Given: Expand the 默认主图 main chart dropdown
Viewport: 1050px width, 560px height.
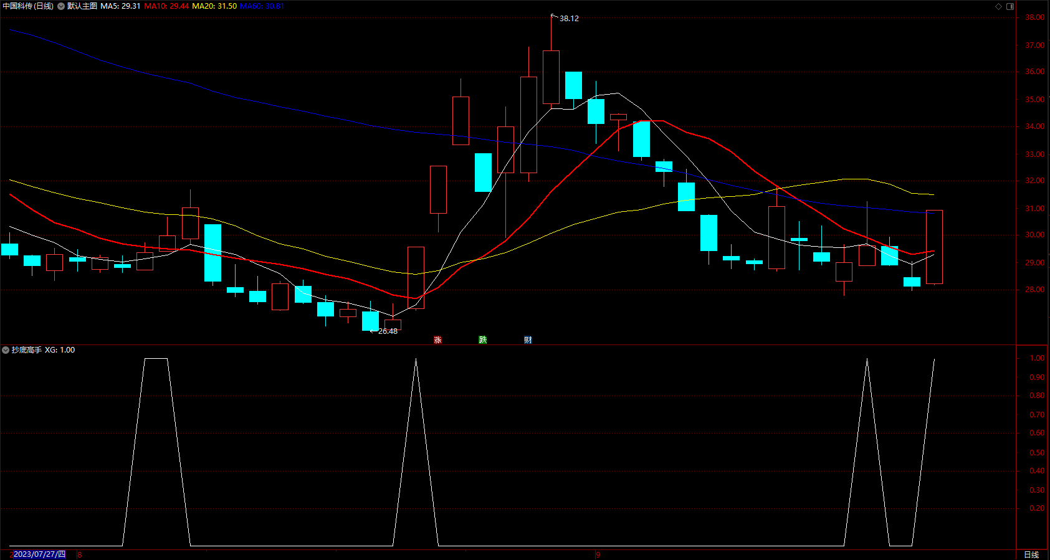Looking at the screenshot, I should 61,6.
